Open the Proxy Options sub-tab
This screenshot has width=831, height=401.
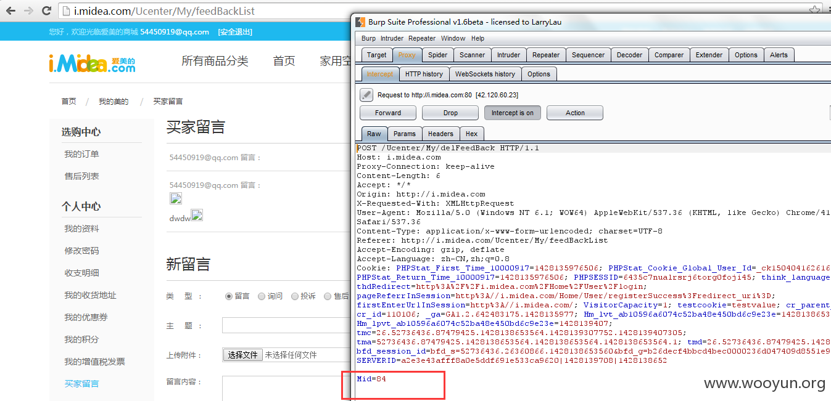click(539, 74)
